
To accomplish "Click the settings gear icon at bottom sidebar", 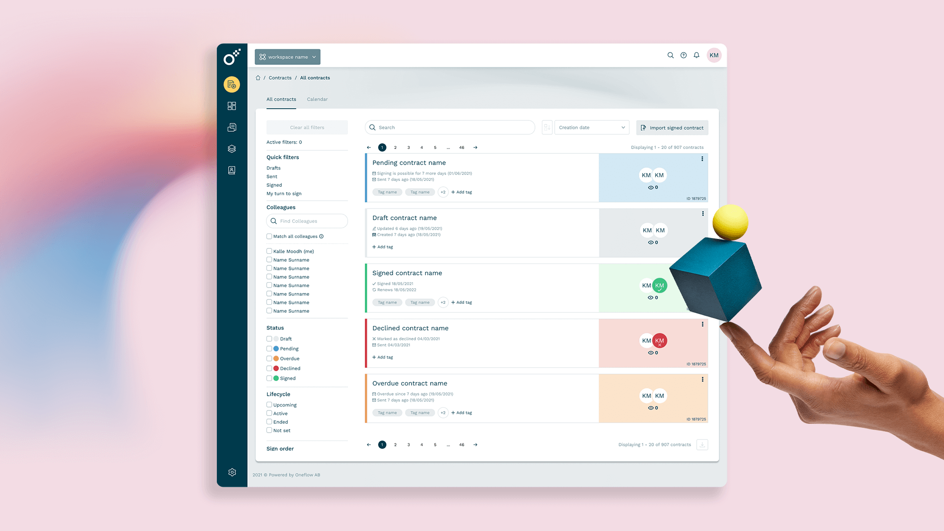I will point(232,472).
